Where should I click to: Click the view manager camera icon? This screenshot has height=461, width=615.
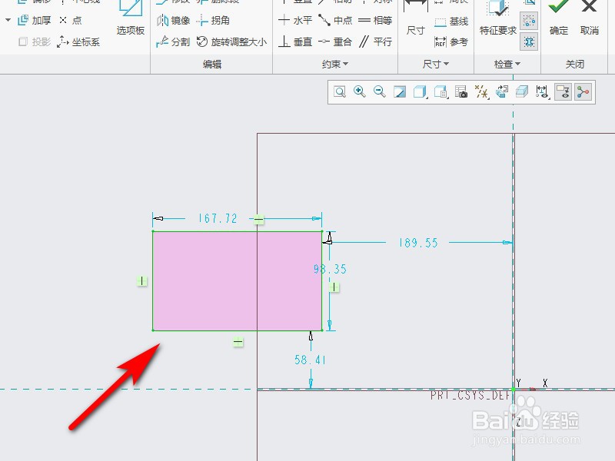click(460, 92)
